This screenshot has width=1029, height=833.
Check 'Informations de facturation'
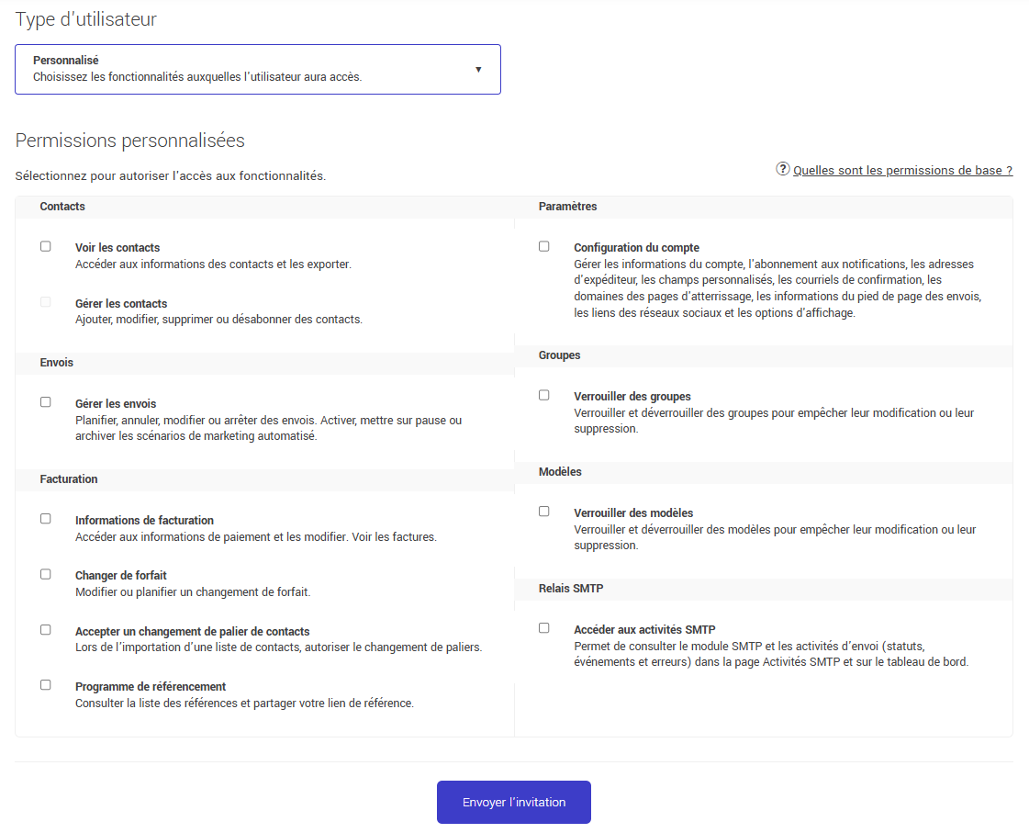point(45,518)
